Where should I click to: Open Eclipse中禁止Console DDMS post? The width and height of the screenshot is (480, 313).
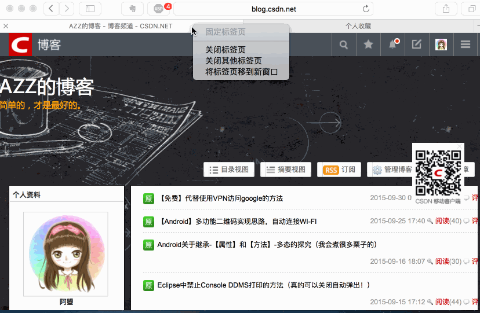[264, 285]
